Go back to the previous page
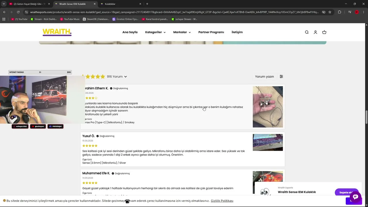 (4, 12)
